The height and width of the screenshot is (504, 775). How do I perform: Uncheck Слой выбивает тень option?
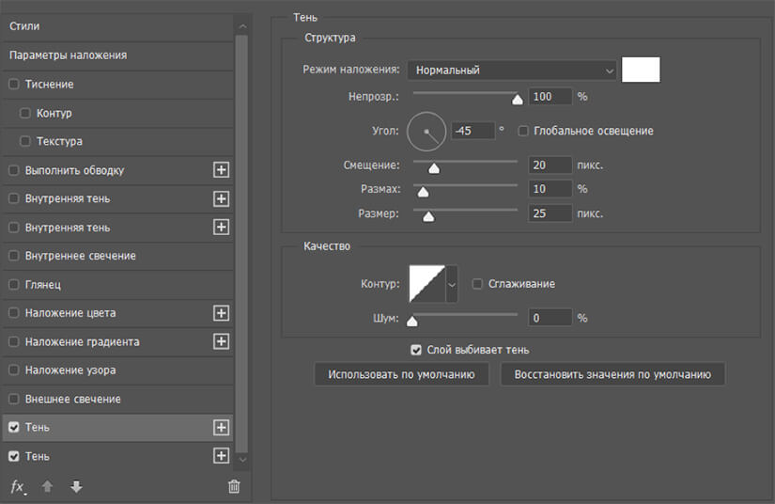point(416,350)
